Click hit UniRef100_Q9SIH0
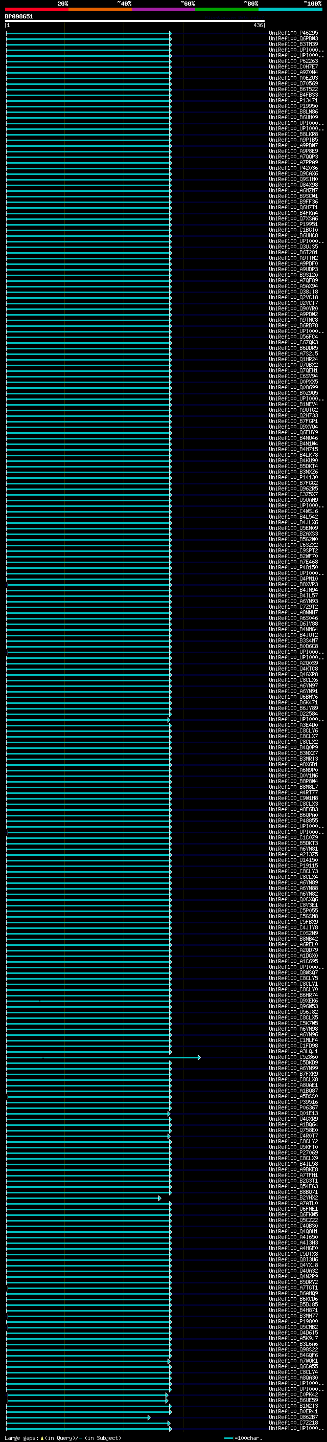 (293, 179)
